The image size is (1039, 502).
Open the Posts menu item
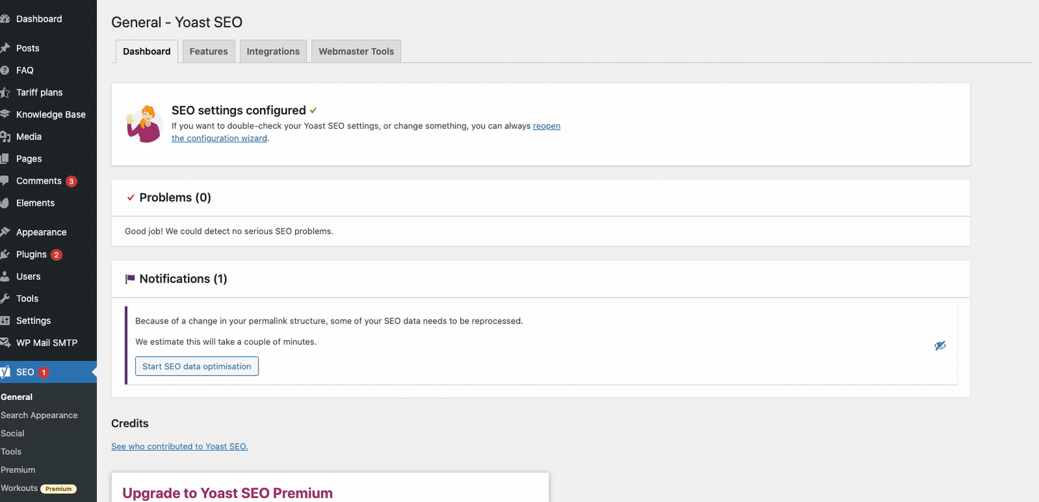coord(28,48)
